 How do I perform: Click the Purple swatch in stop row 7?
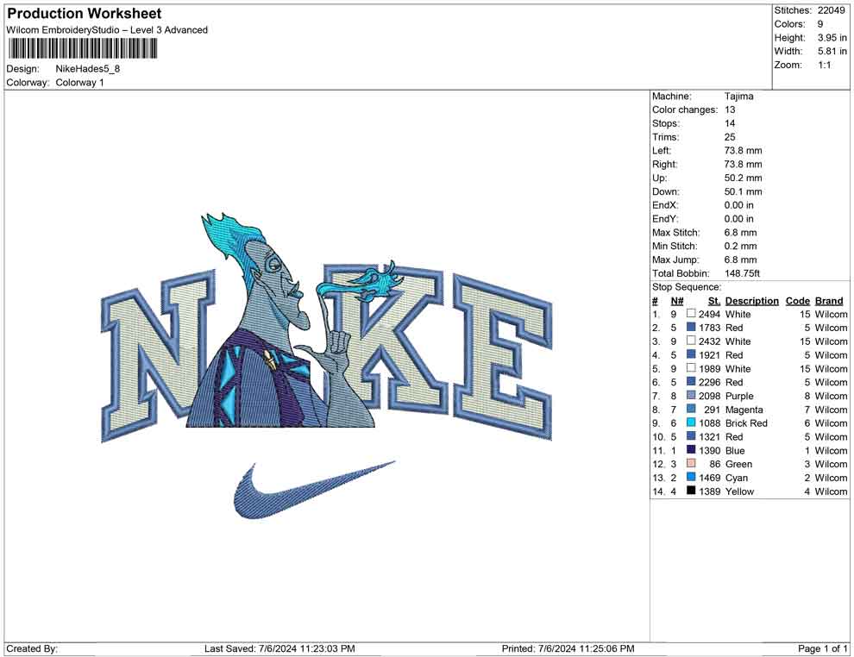tap(691, 395)
